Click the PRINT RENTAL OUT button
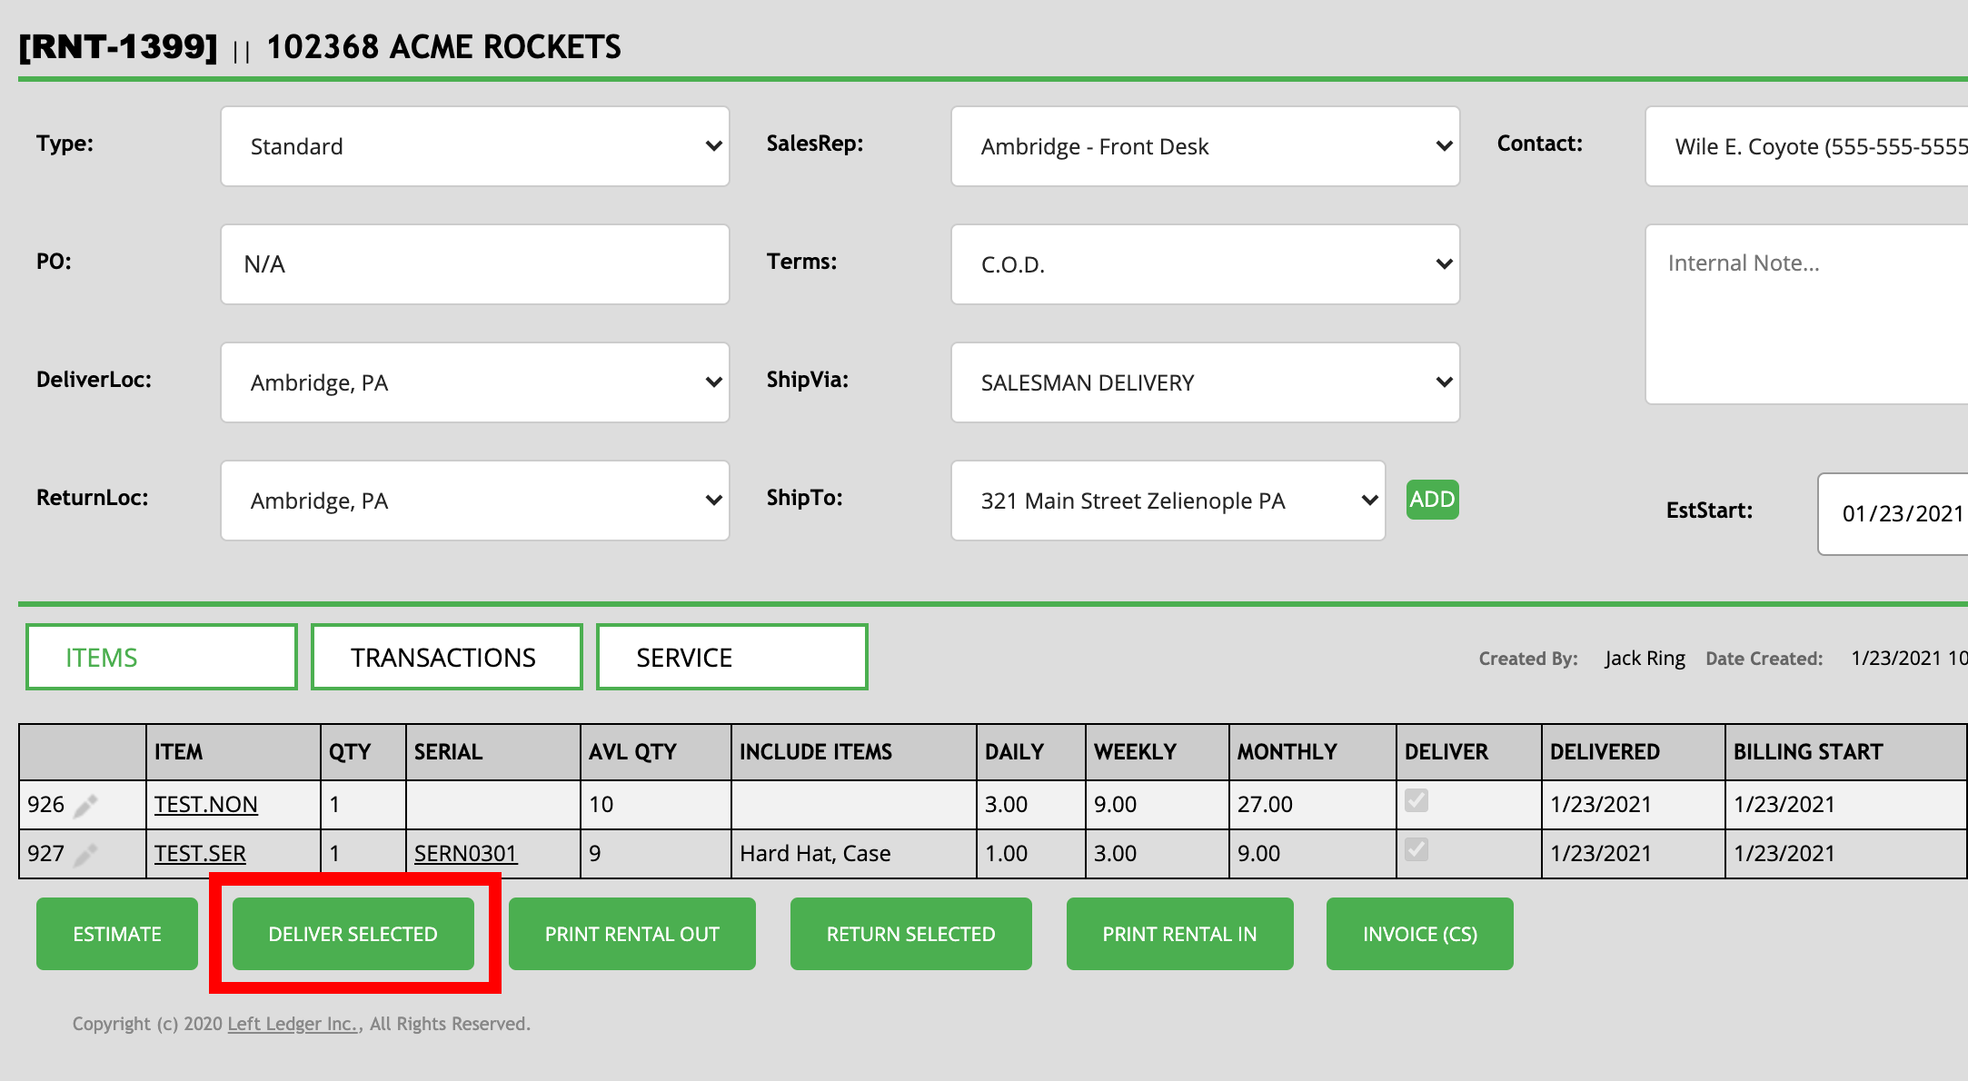The height and width of the screenshot is (1081, 1968). coord(631,934)
